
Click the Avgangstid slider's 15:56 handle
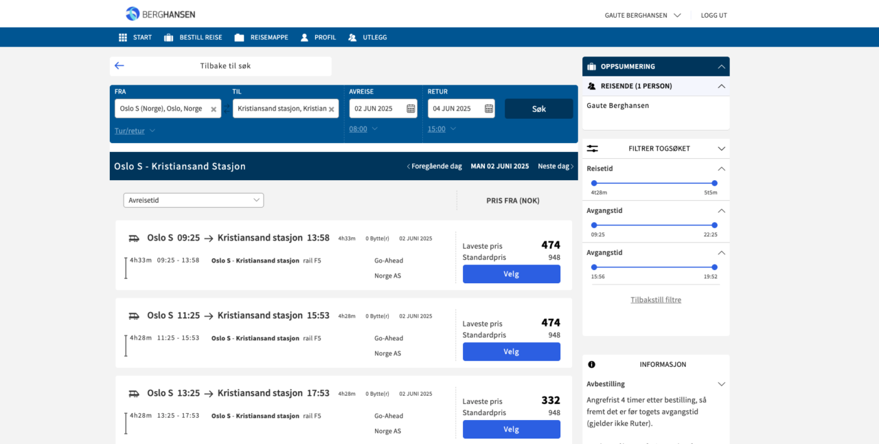pyautogui.click(x=594, y=267)
